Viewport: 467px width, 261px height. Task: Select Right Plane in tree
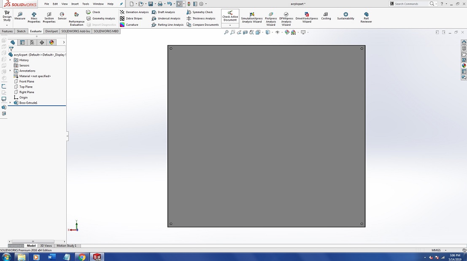pyautogui.click(x=27, y=92)
